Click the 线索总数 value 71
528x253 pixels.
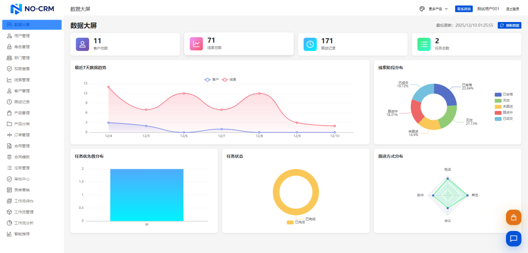point(211,41)
